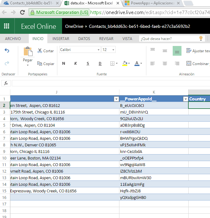Viewport: 210px width, 218px height.
Task: Open the __PowerAppsId__ column filter dropdown
Action: [186, 99]
